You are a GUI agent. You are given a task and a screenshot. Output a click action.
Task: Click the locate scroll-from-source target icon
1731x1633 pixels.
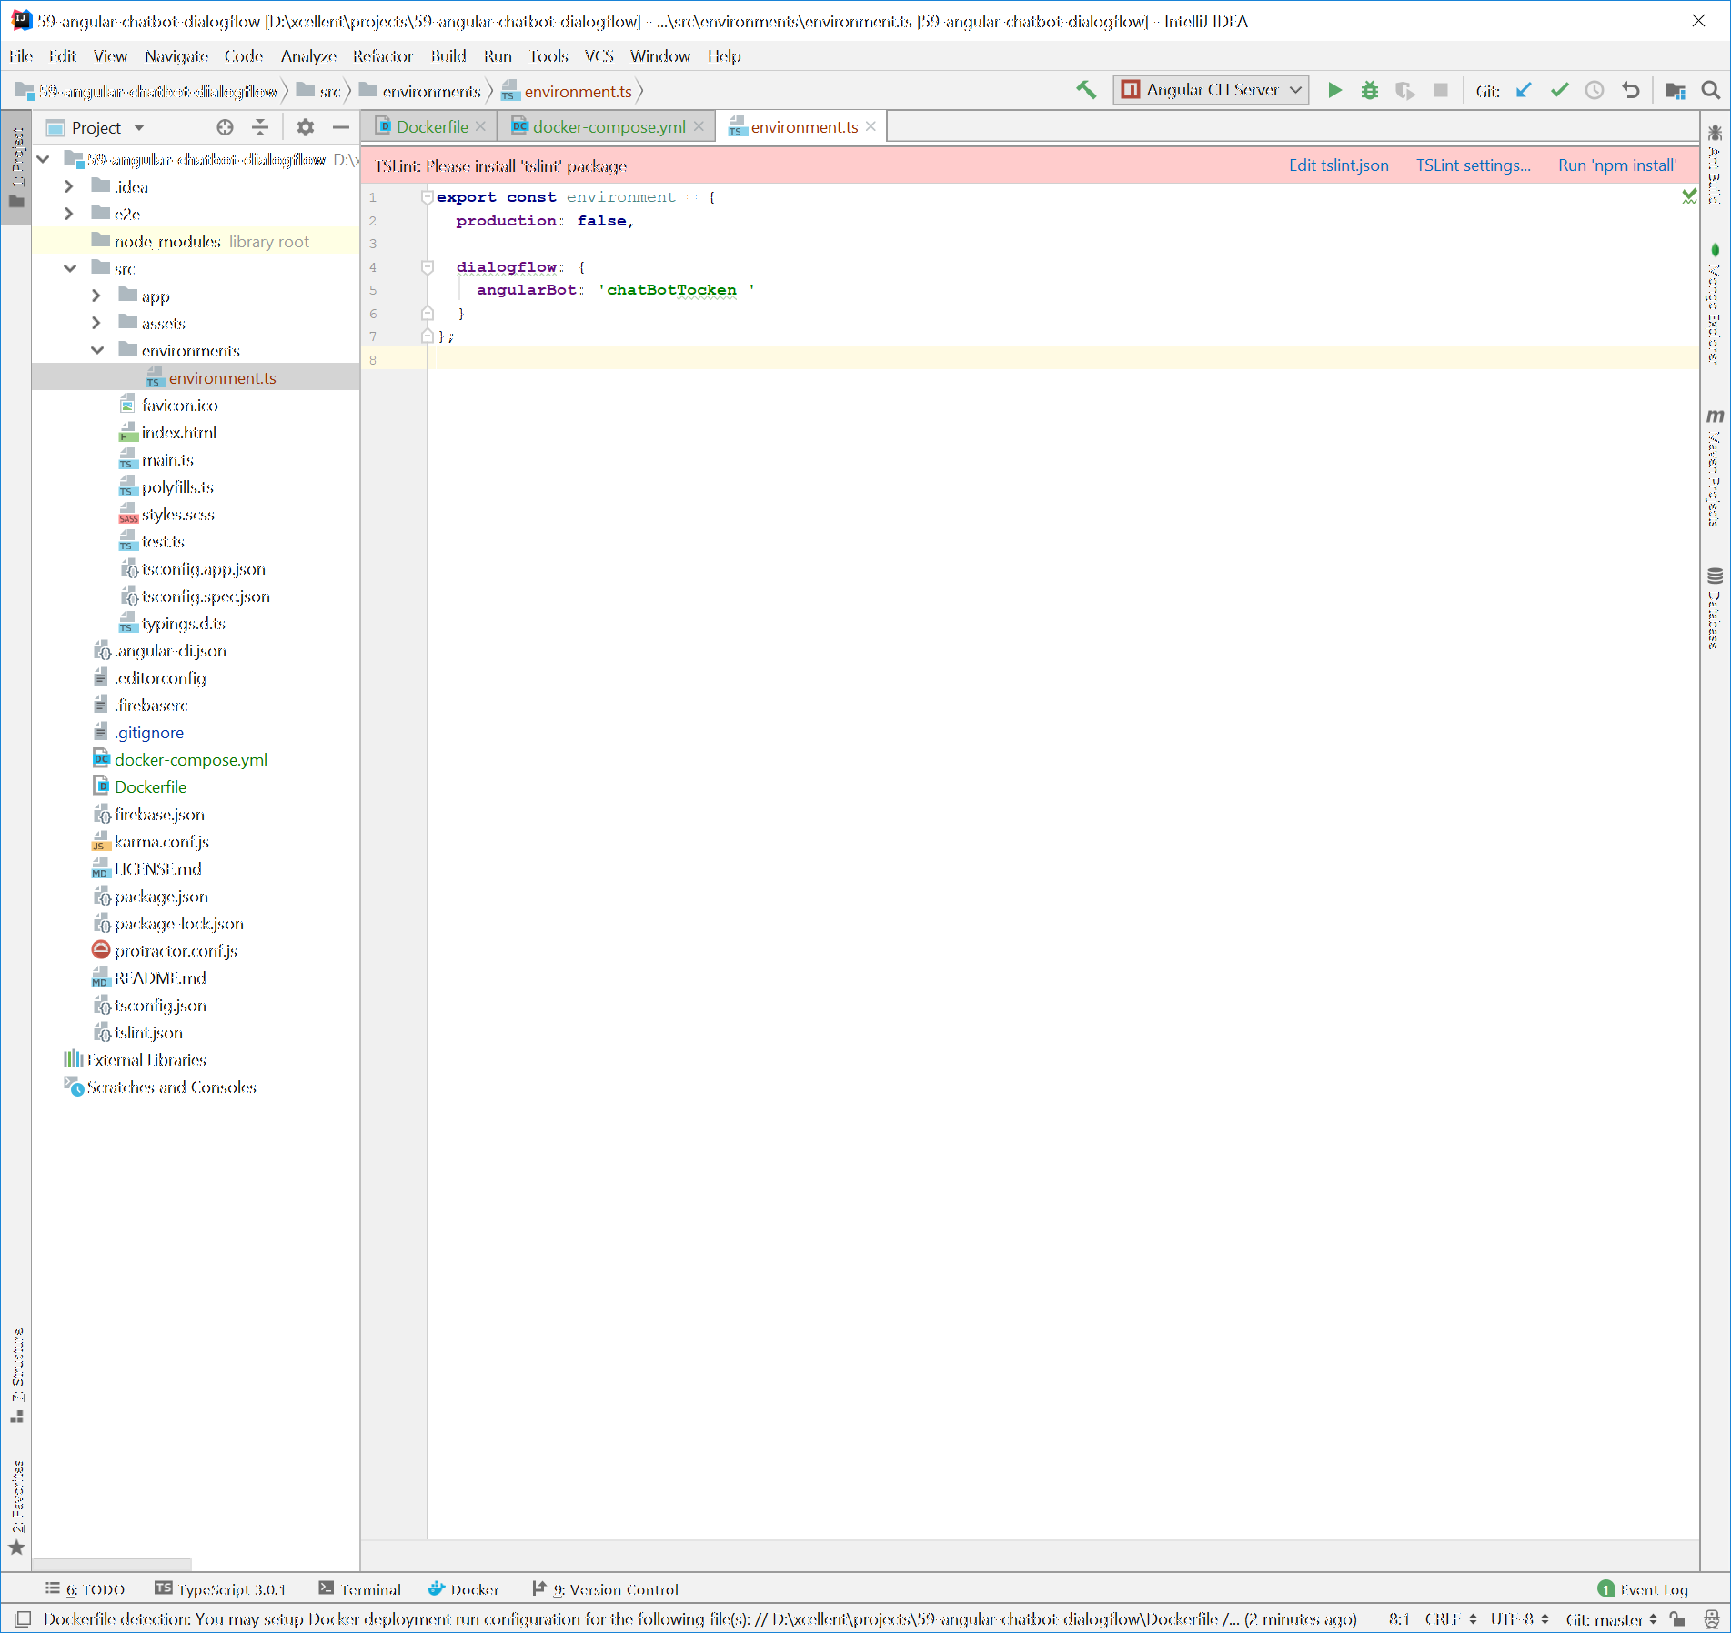[225, 127]
